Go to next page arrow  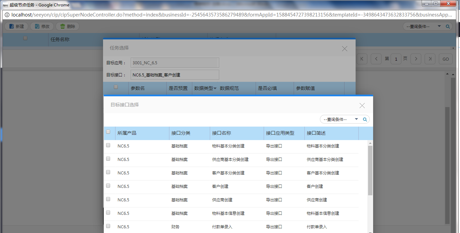(x=416, y=59)
